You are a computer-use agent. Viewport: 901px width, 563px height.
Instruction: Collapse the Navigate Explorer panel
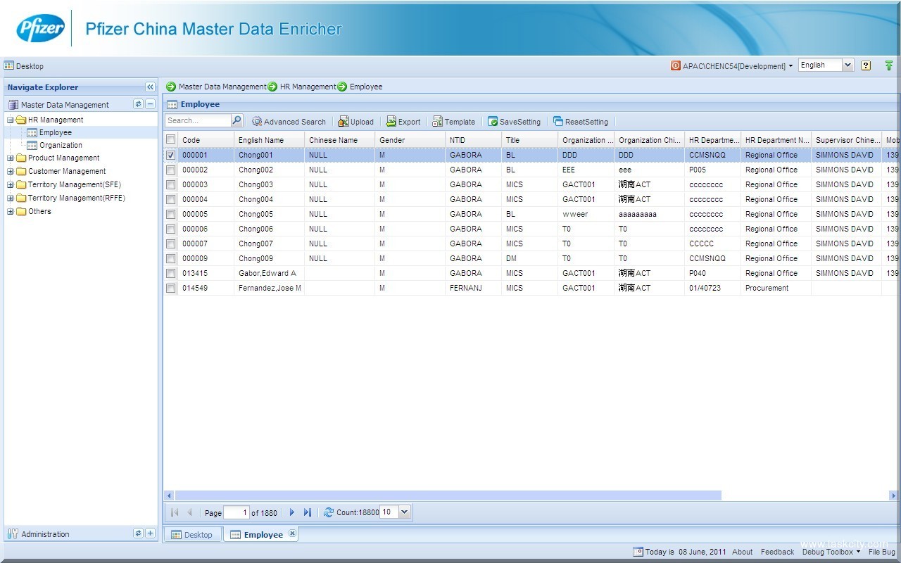coord(150,87)
